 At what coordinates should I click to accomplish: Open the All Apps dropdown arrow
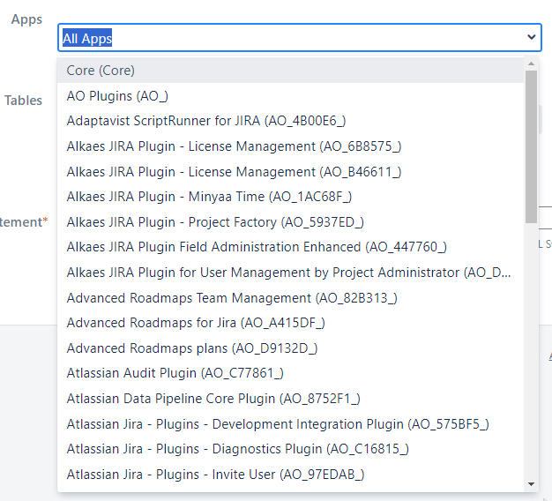click(x=531, y=37)
